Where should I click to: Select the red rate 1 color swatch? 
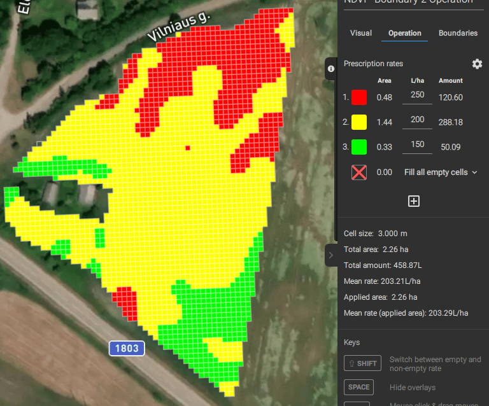[359, 97]
